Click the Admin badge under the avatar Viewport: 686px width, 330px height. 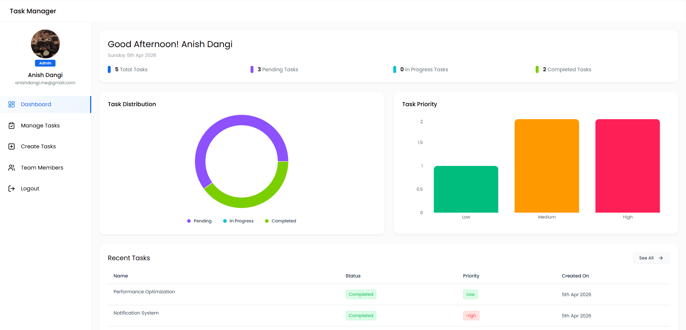[x=45, y=63]
